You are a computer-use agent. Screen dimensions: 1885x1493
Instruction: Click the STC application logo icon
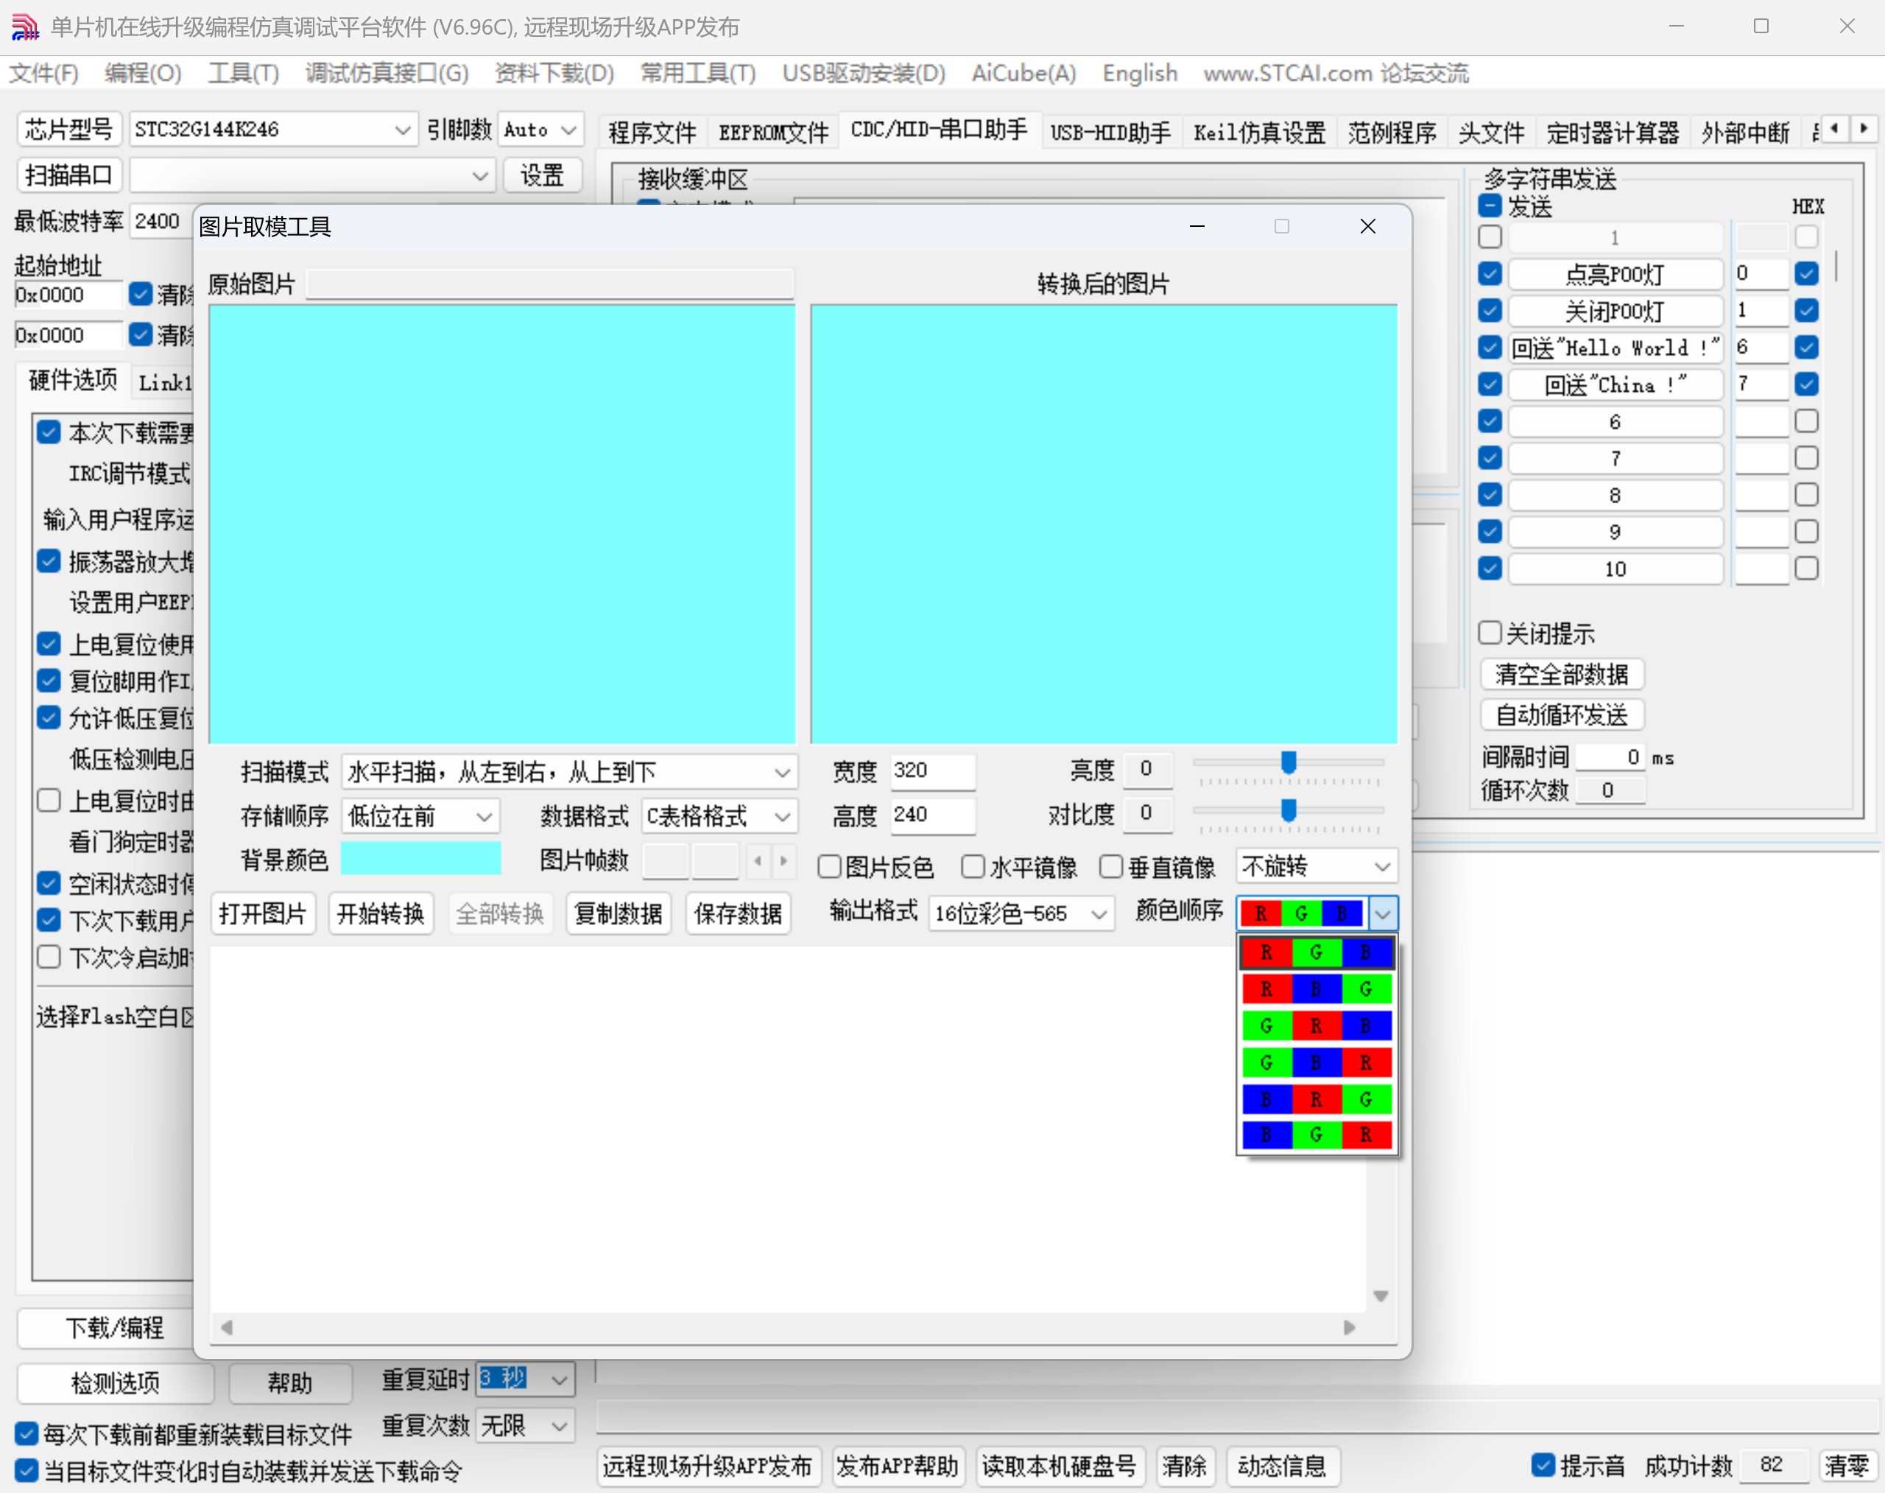tap(24, 27)
